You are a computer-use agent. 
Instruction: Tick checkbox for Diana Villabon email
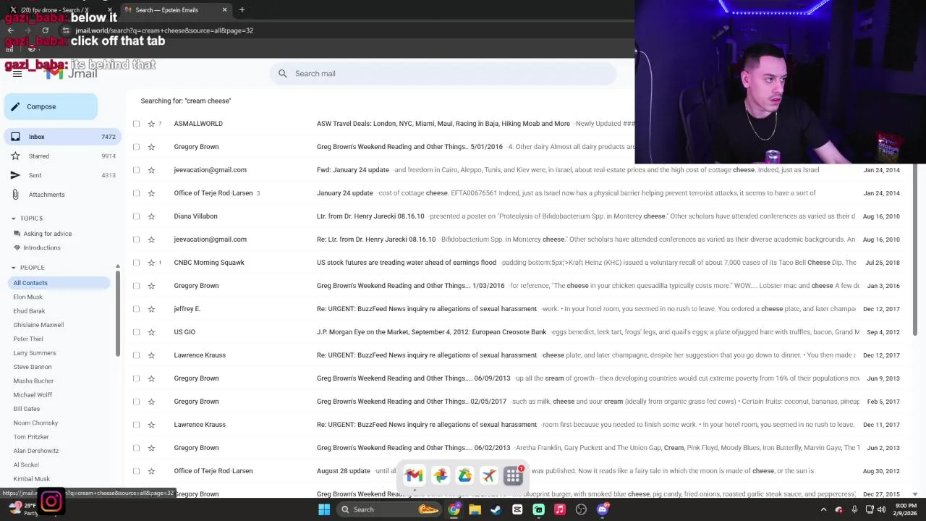click(x=137, y=216)
